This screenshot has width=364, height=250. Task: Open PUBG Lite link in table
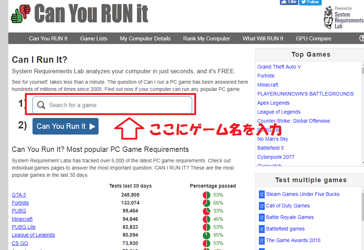24,227
